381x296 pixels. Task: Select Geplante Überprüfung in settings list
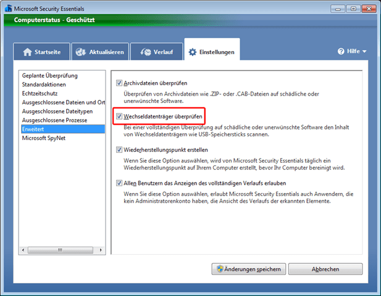point(63,75)
